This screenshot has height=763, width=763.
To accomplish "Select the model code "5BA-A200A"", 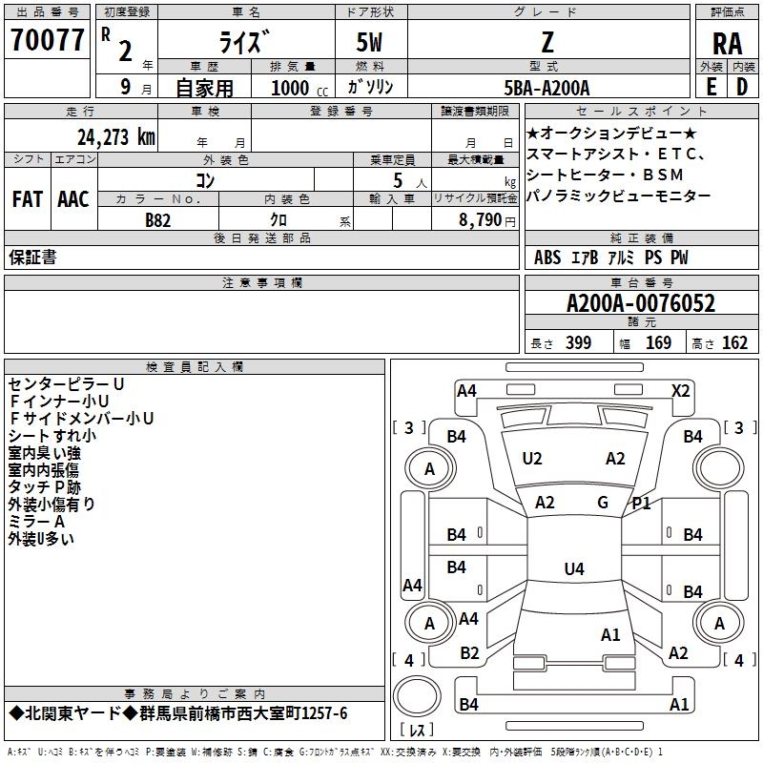I will (546, 88).
